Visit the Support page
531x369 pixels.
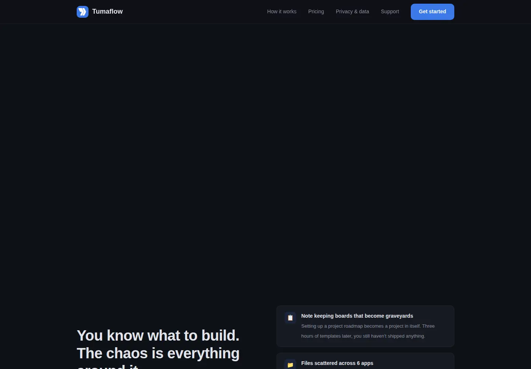pos(390,11)
